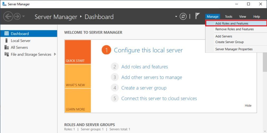Click the step 3 number circle
267x133 pixels.
115,77
